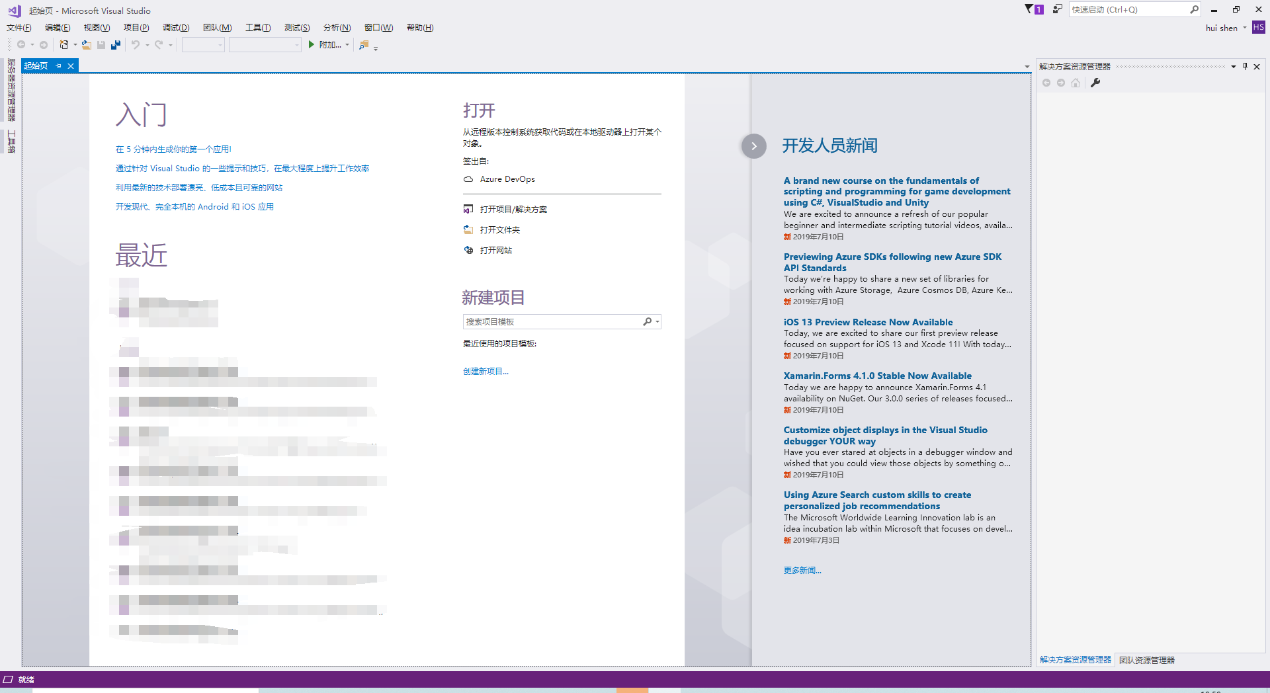Image resolution: width=1270 pixels, height=693 pixels.
Task: Click Solution Explorer back arrow icon
Action: [x=1046, y=83]
